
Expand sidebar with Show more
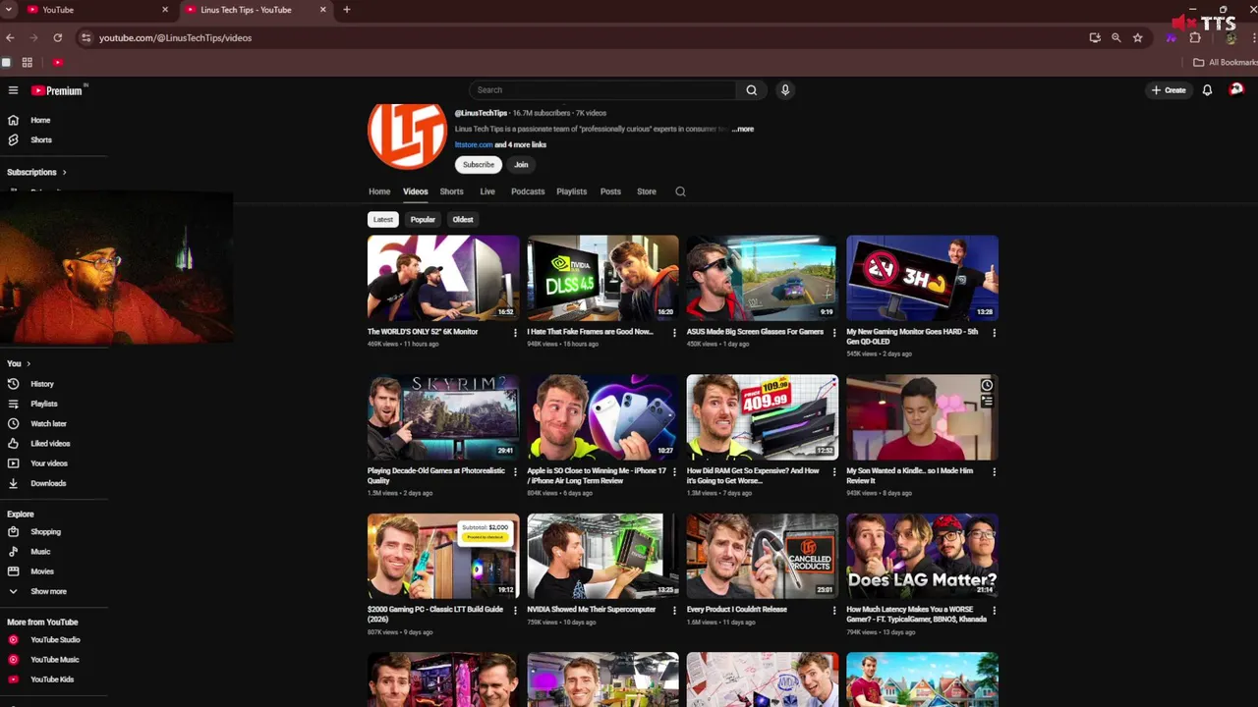(x=48, y=591)
